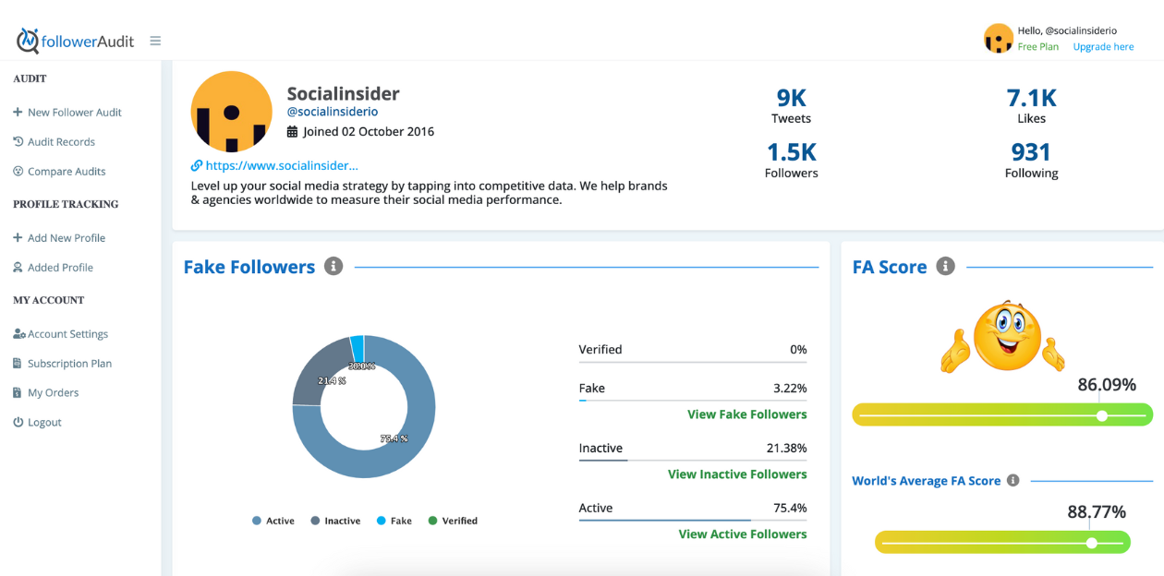Click the power icon beside Logout

[x=18, y=422]
